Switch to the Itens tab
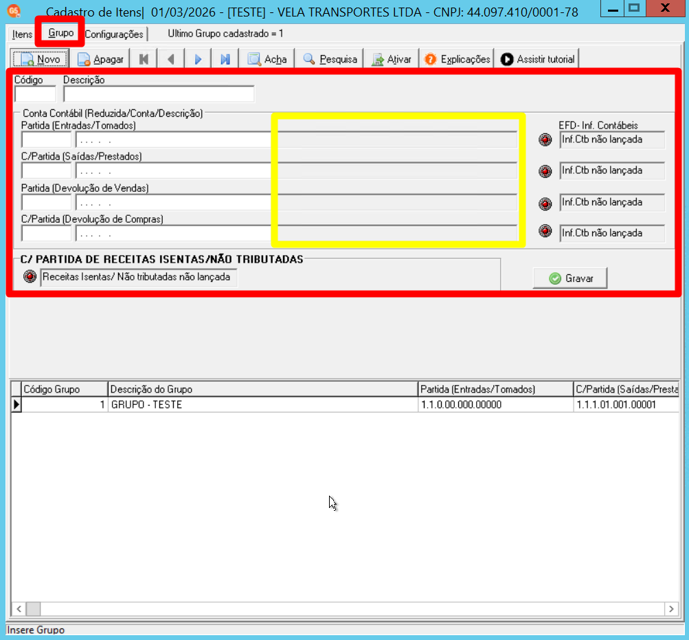The width and height of the screenshot is (689, 640). coord(22,34)
